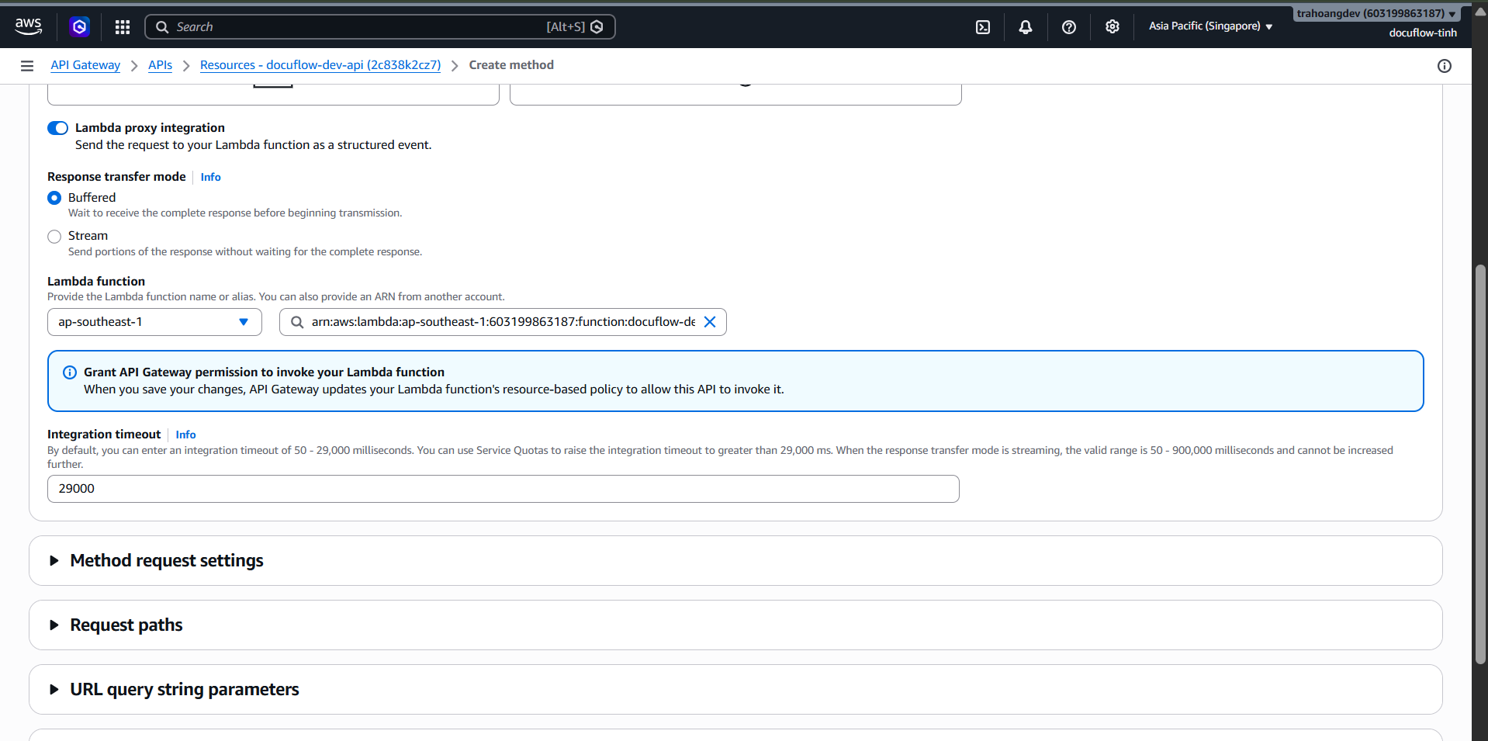
Task: Click the info icon in the permission notice
Action: pos(70,372)
